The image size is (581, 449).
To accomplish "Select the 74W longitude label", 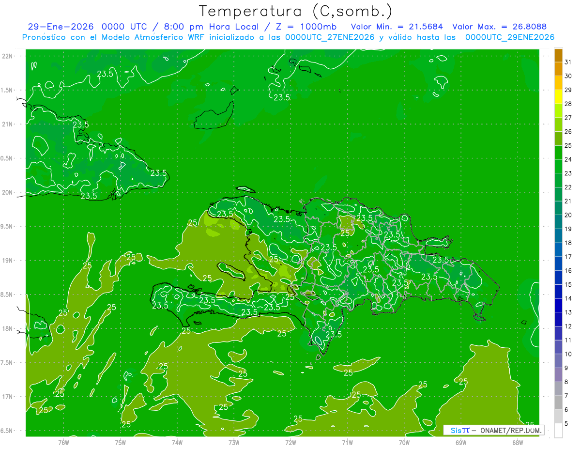I will tap(177, 442).
